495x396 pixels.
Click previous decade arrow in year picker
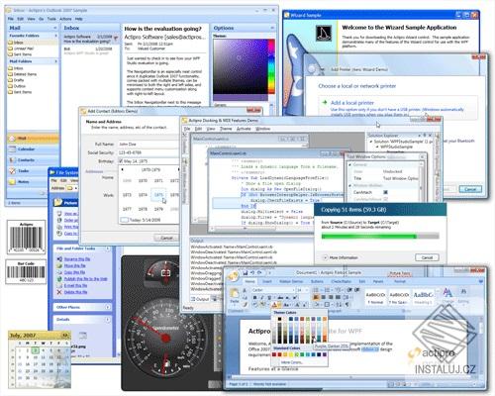pos(123,169)
